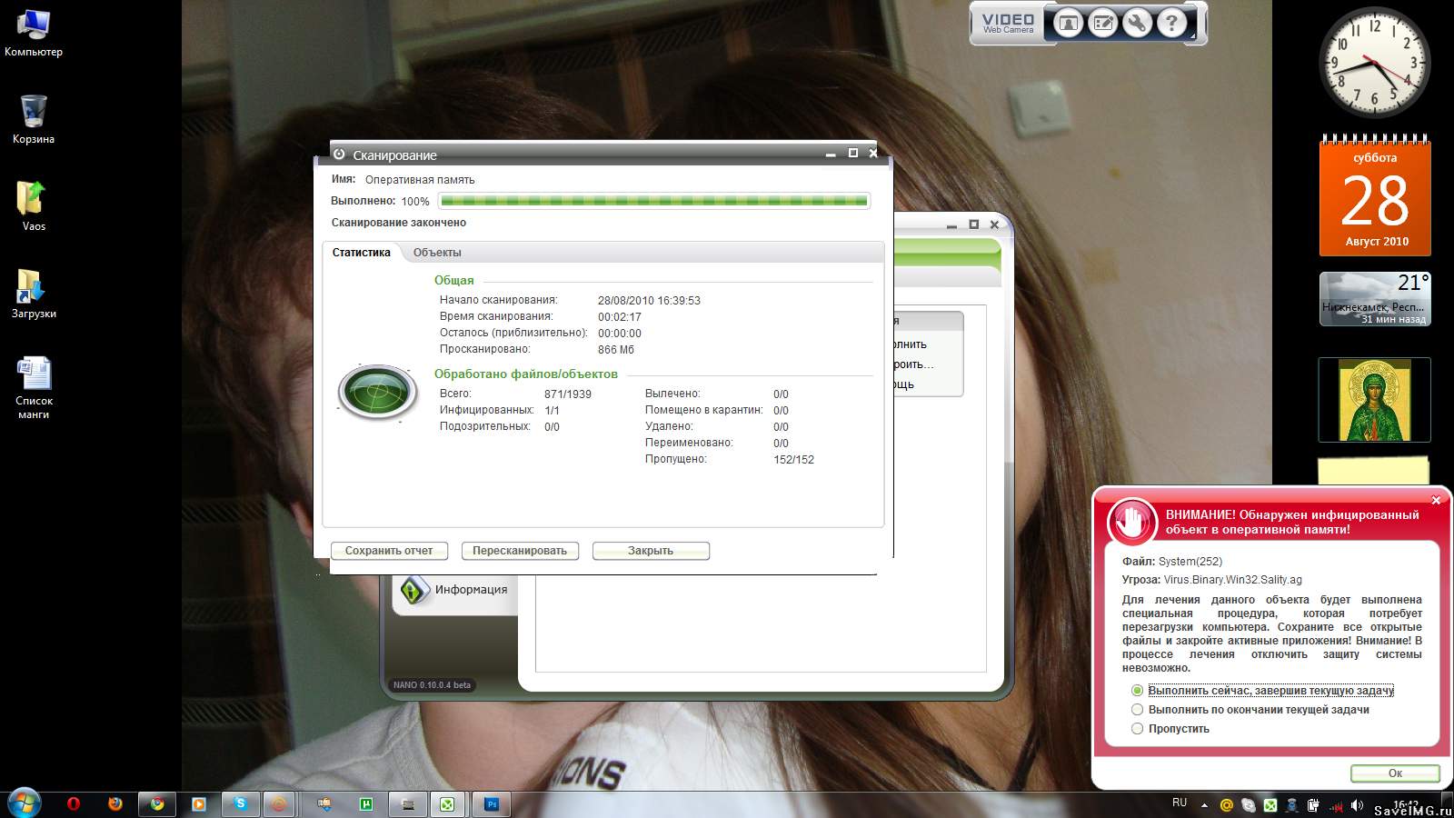
Task: Switch to the Объекты tab
Action: [x=437, y=253]
